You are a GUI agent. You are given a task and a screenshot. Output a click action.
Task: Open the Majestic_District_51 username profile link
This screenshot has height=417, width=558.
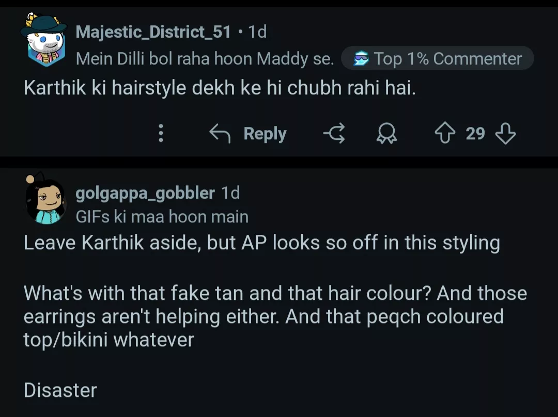pos(153,32)
